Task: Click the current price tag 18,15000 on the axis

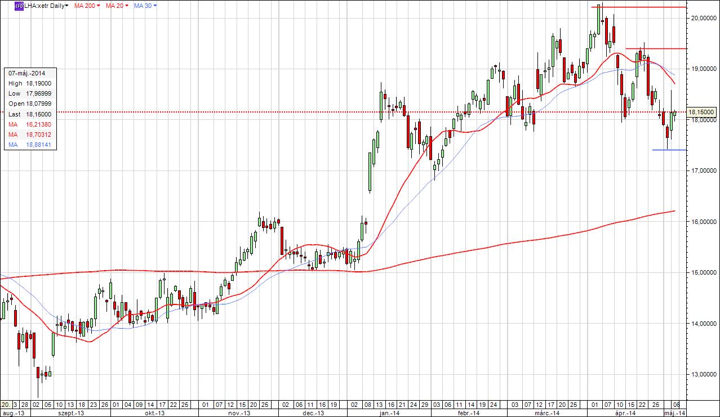Action: (701, 112)
